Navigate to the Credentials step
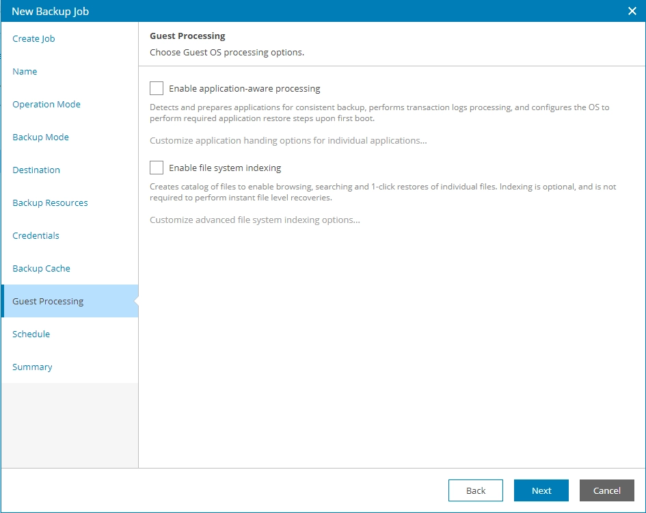The width and height of the screenshot is (646, 513). point(36,235)
